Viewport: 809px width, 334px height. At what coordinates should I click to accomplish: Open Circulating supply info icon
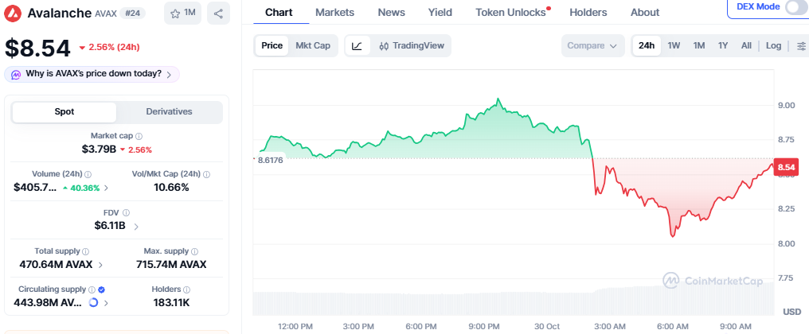pyautogui.click(x=92, y=289)
